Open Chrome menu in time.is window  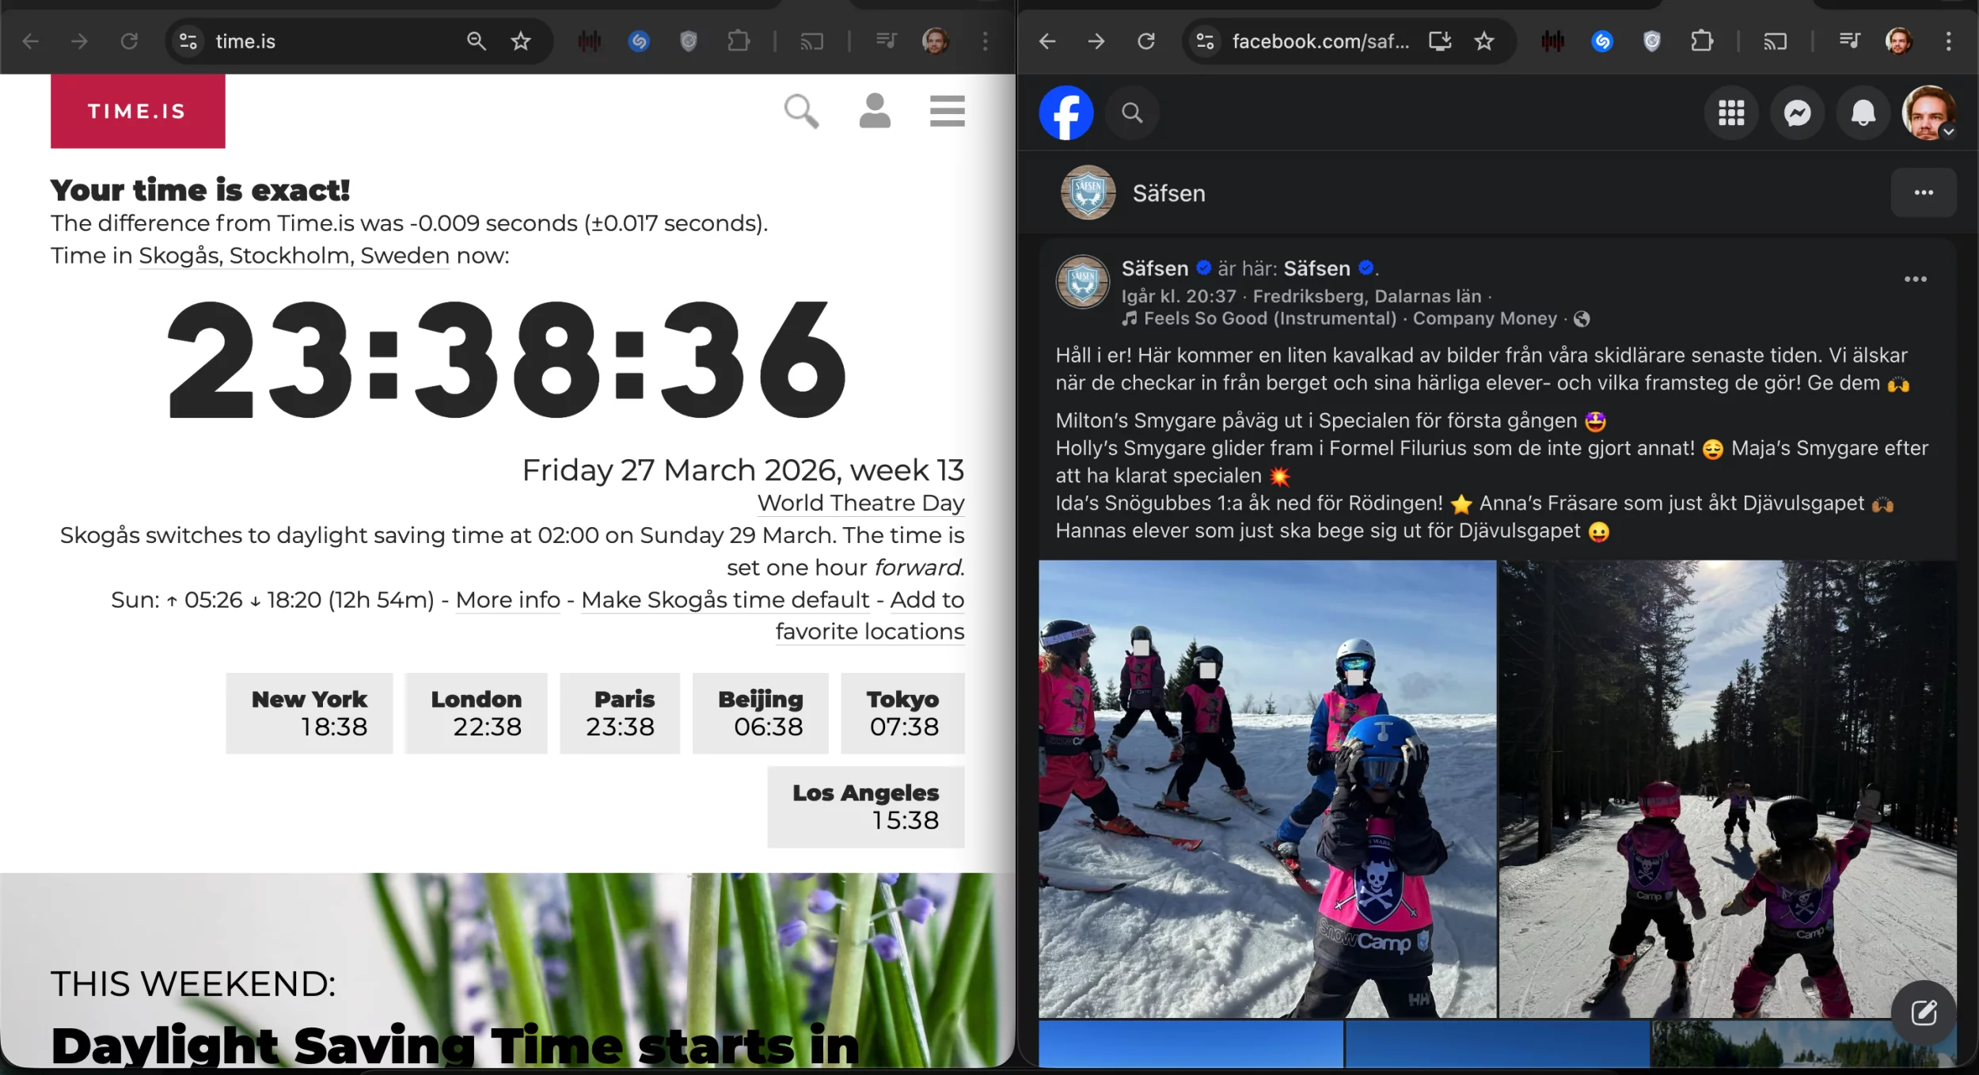985,41
